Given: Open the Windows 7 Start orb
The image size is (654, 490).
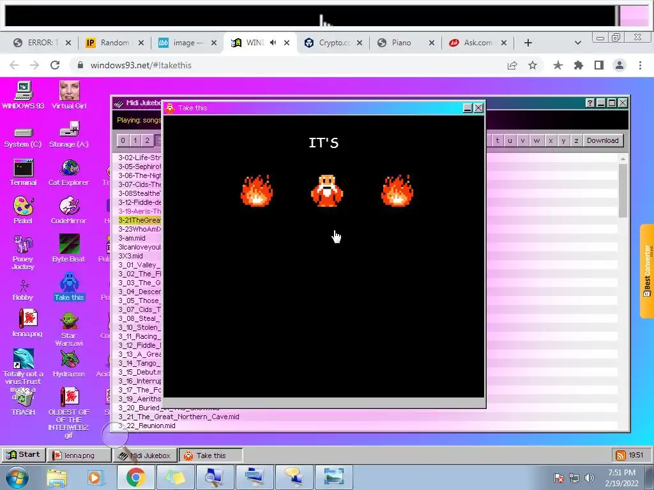Looking at the screenshot, I should (17, 477).
